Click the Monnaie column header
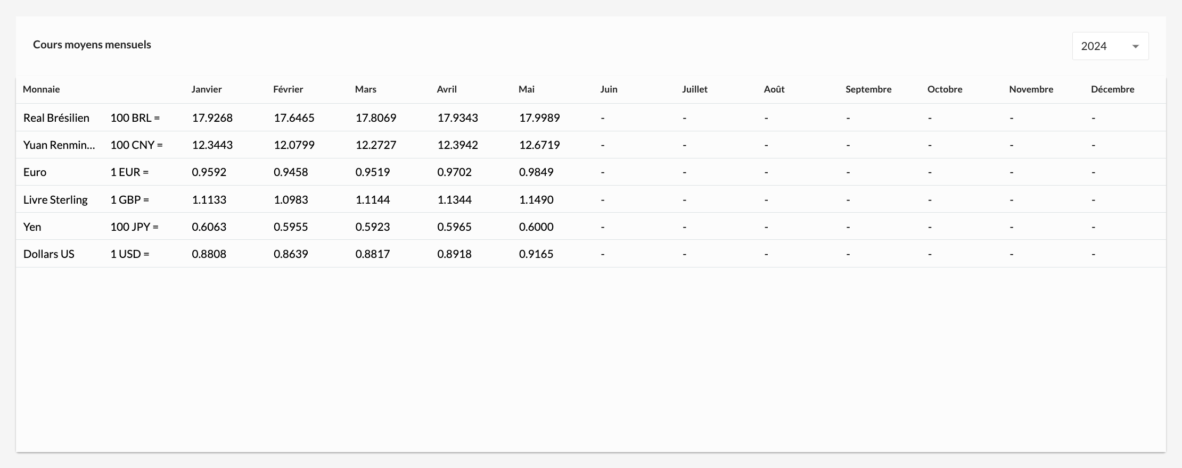Viewport: 1182px width, 468px height. (x=42, y=89)
